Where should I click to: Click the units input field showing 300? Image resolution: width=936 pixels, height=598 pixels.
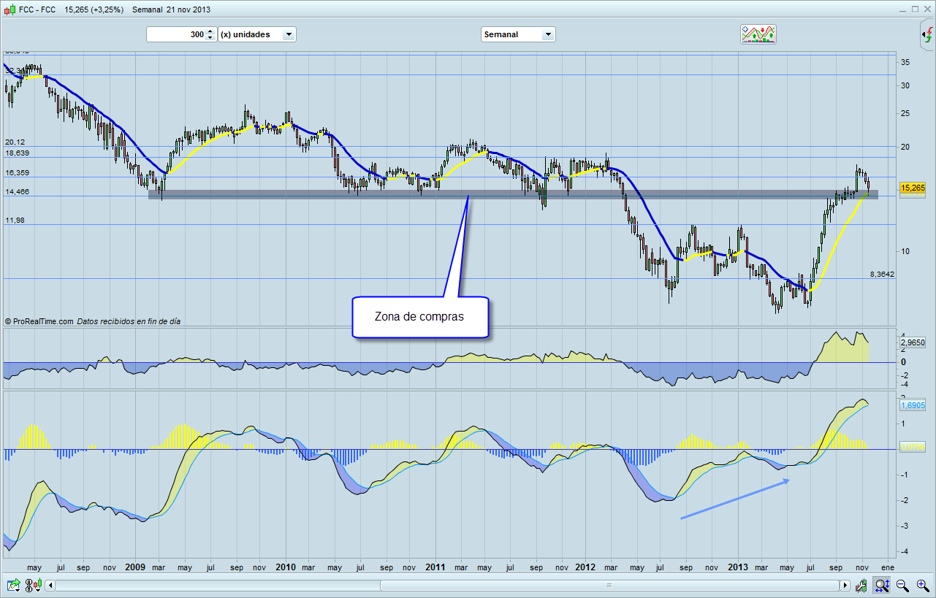click(x=176, y=34)
